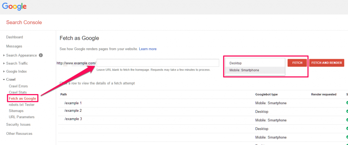This screenshot has height=145, width=348.
Task: Expand the Search Appearance section
Action: coord(21,55)
